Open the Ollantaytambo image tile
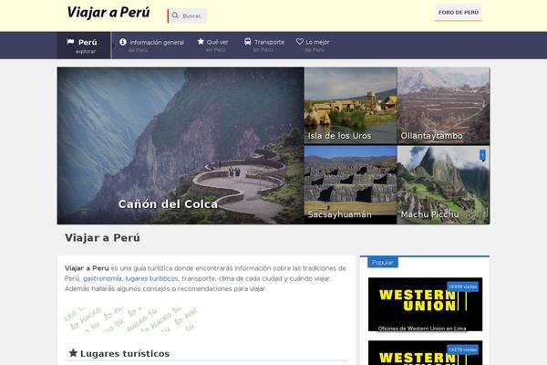The width and height of the screenshot is (547, 365). point(443,106)
